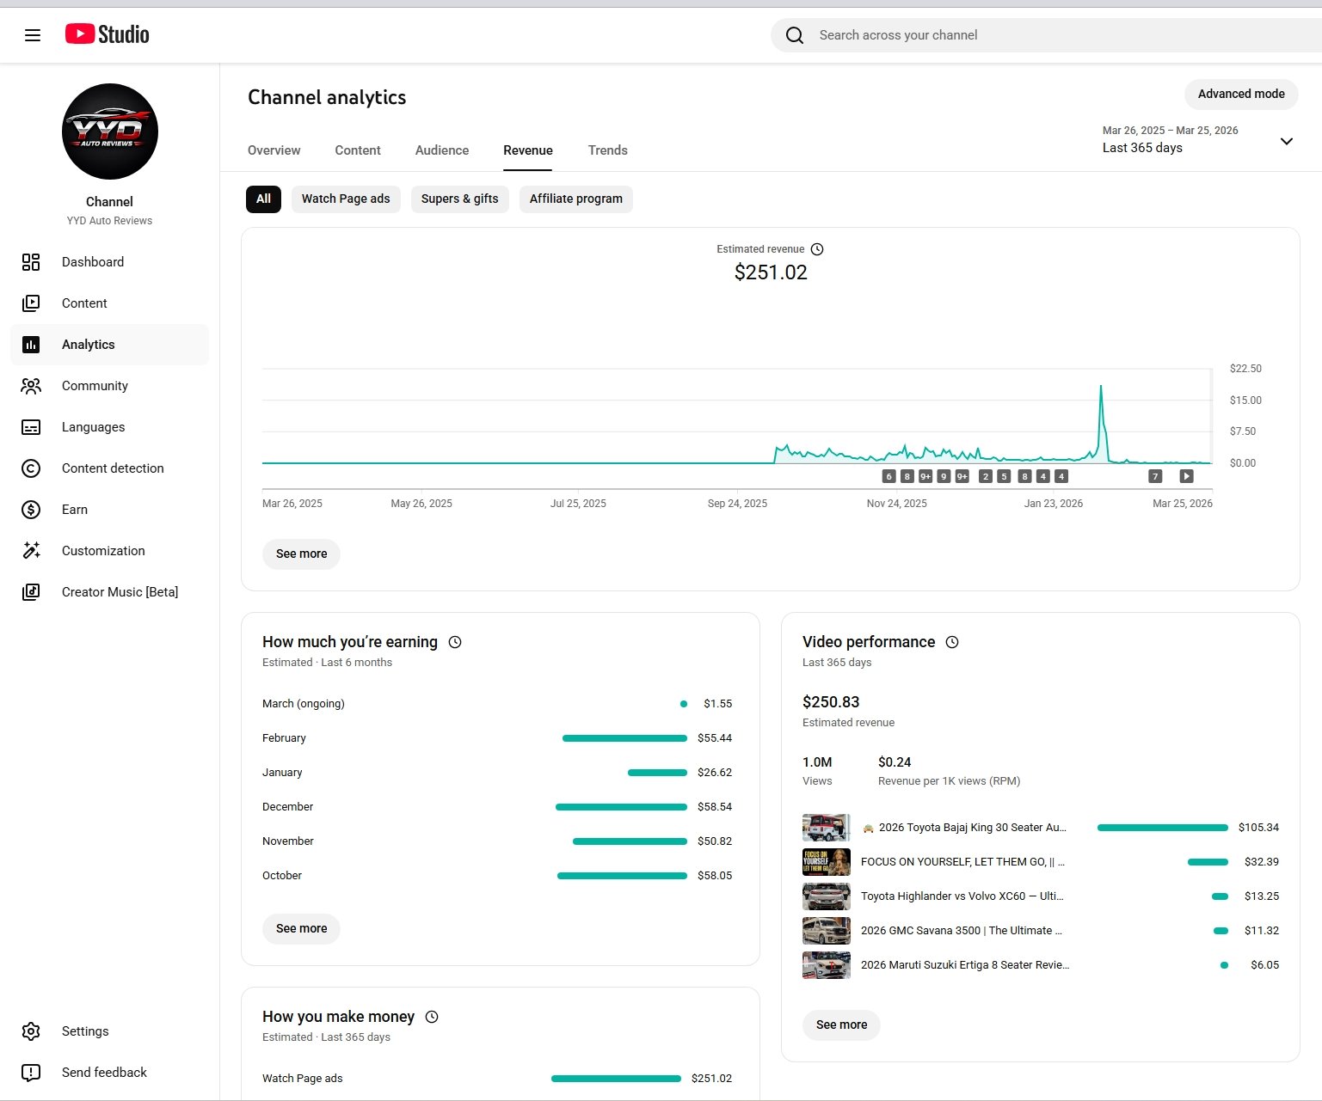Select the Supers & gifts filter chip

(x=459, y=199)
